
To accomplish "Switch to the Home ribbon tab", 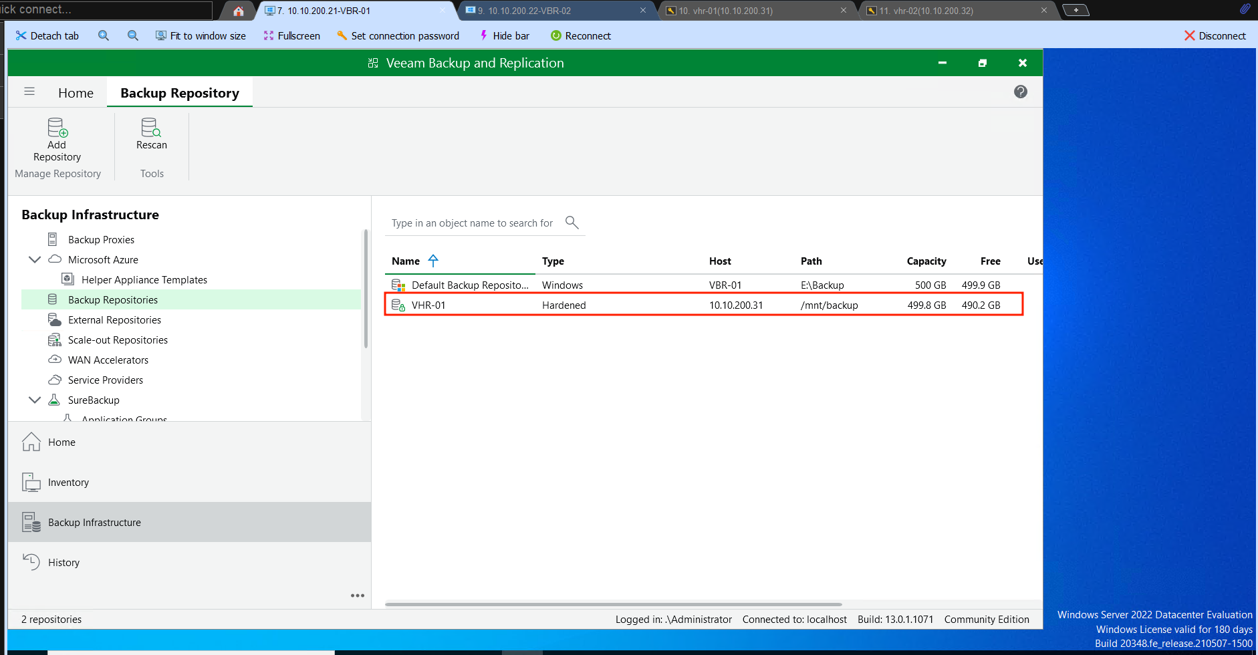I will (76, 93).
